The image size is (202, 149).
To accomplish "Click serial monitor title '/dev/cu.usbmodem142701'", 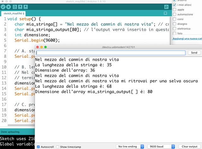I will (x=118, y=47).
